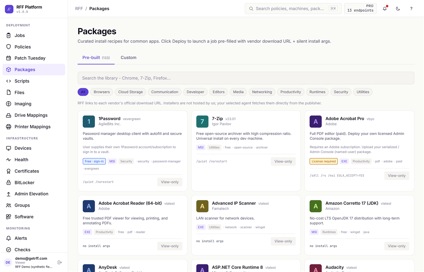This screenshot has width=424, height=272.
Task: Select the Communication category chip
Action: click(x=165, y=92)
